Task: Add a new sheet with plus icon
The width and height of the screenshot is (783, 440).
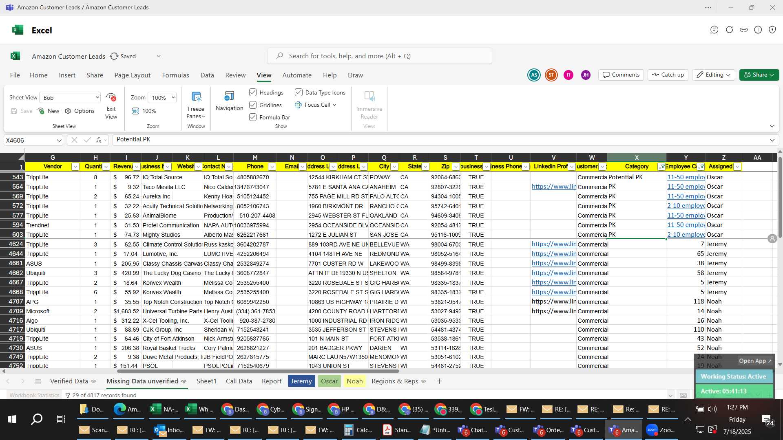Action: pyautogui.click(x=439, y=381)
